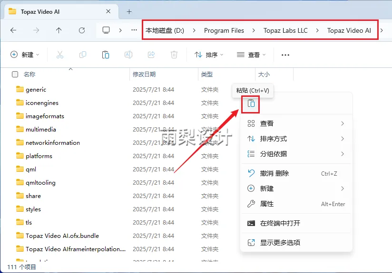This screenshot has height=273, width=392.
Task: Sort by the 类型 column header
Action: click(207, 75)
